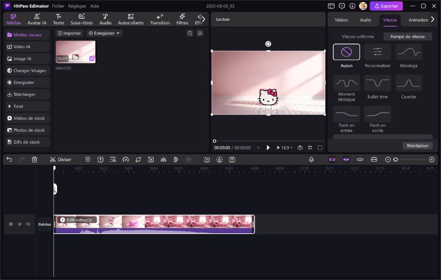Open the Fichier menu
441x280 pixels.
(58, 6)
